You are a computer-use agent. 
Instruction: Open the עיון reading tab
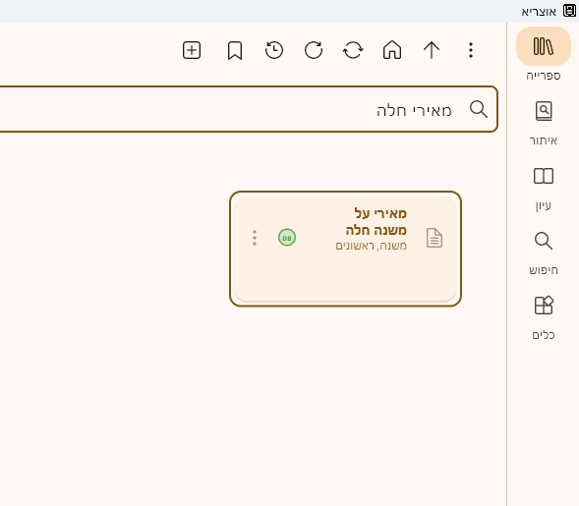(x=544, y=189)
